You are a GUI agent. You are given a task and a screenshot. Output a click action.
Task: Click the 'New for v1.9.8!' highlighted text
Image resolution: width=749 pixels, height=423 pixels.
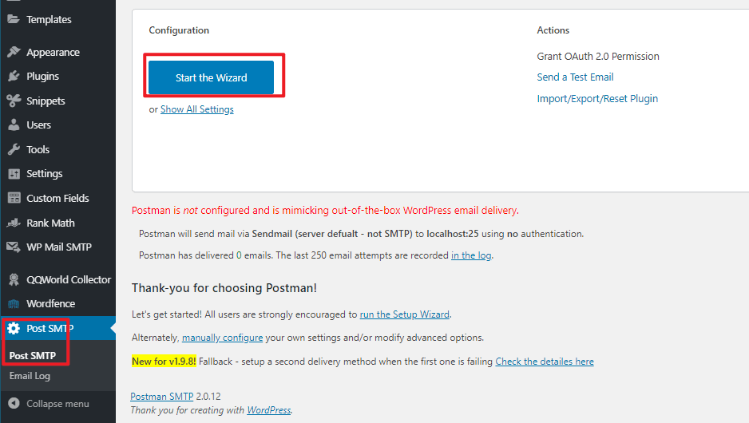[x=164, y=362]
